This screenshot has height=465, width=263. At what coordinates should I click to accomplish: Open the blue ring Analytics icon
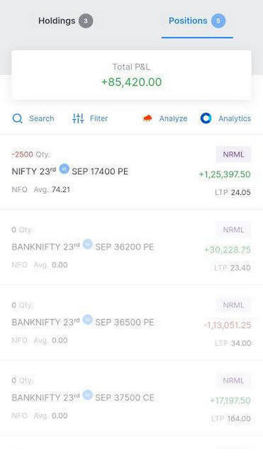206,118
